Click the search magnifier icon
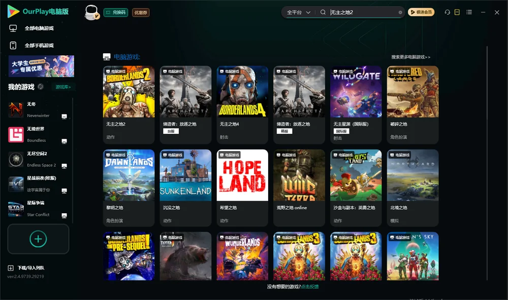Screen dimensions: 508x300 tap(323, 12)
